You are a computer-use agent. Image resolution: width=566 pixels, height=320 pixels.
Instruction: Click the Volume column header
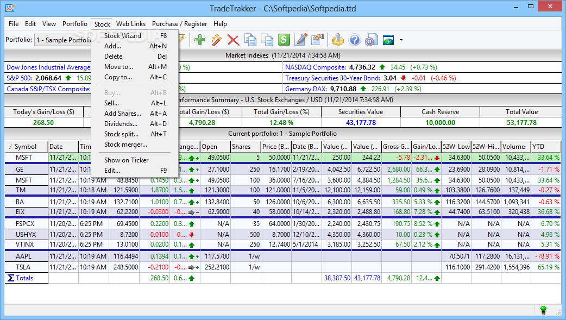click(516, 147)
